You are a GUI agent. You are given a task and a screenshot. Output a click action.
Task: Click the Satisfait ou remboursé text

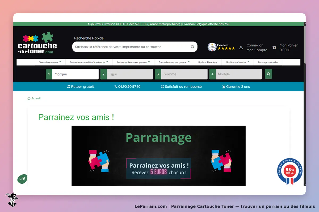click(183, 87)
